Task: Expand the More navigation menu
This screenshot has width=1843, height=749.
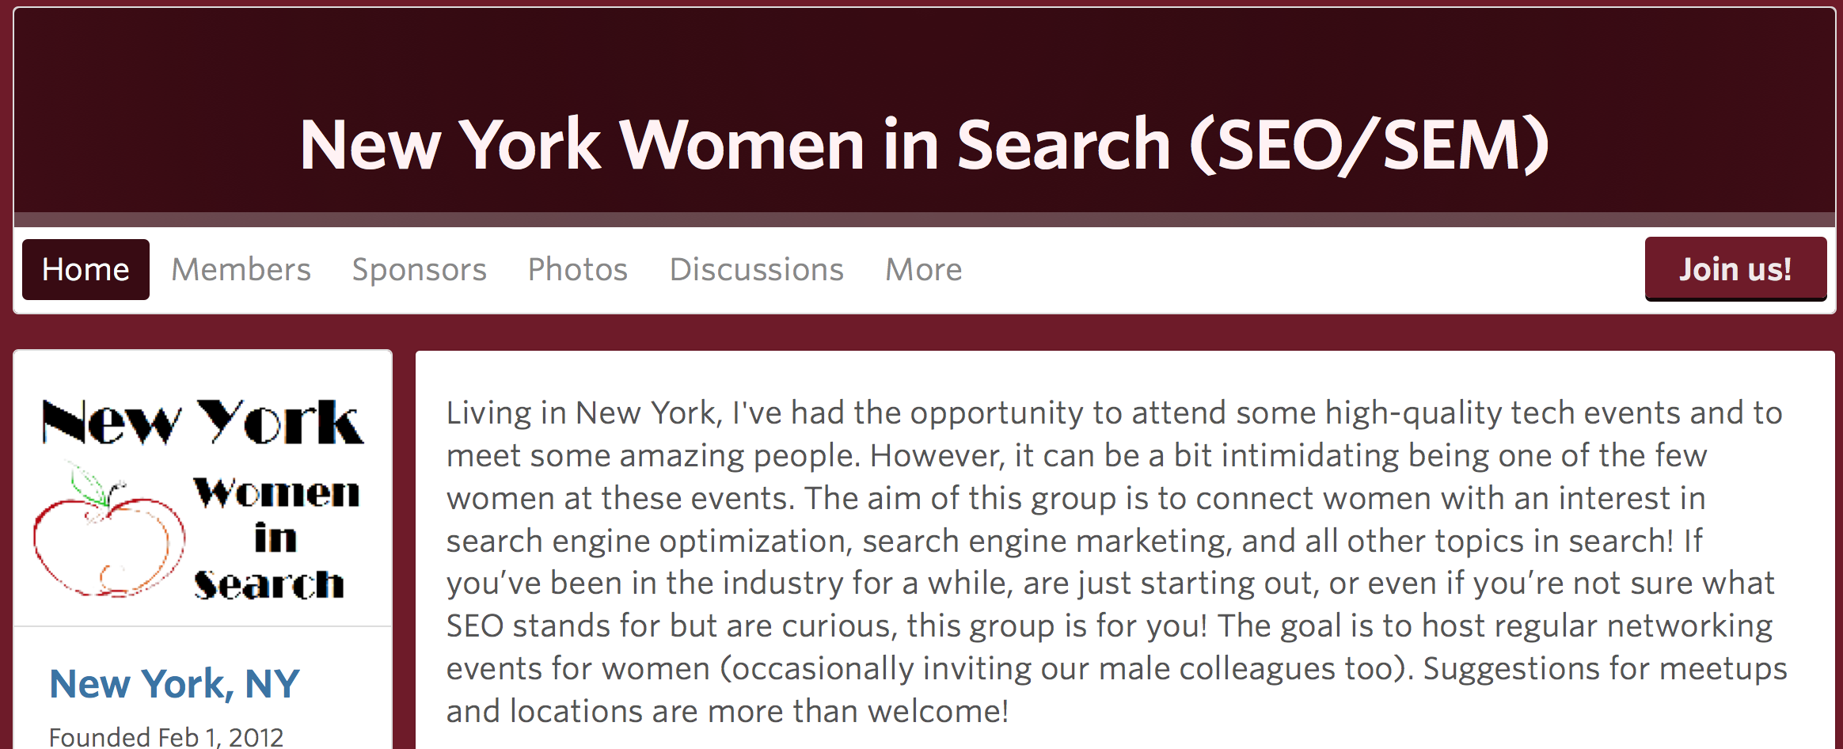Action: coord(923,270)
